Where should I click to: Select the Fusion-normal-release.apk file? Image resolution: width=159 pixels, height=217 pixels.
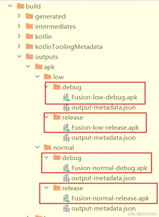(x=110, y=198)
